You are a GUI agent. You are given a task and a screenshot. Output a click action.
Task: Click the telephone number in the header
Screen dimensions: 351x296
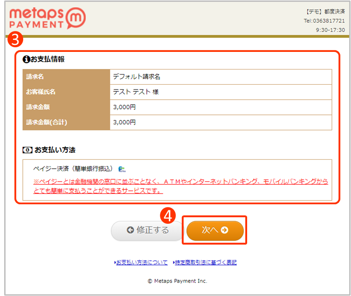324,21
